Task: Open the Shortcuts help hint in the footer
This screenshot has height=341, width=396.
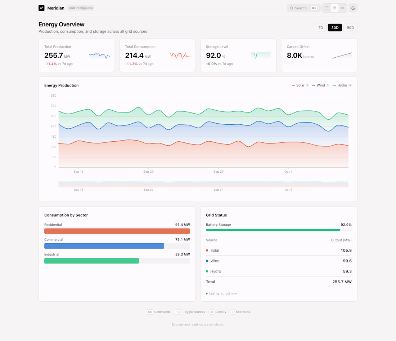Action: [240, 312]
